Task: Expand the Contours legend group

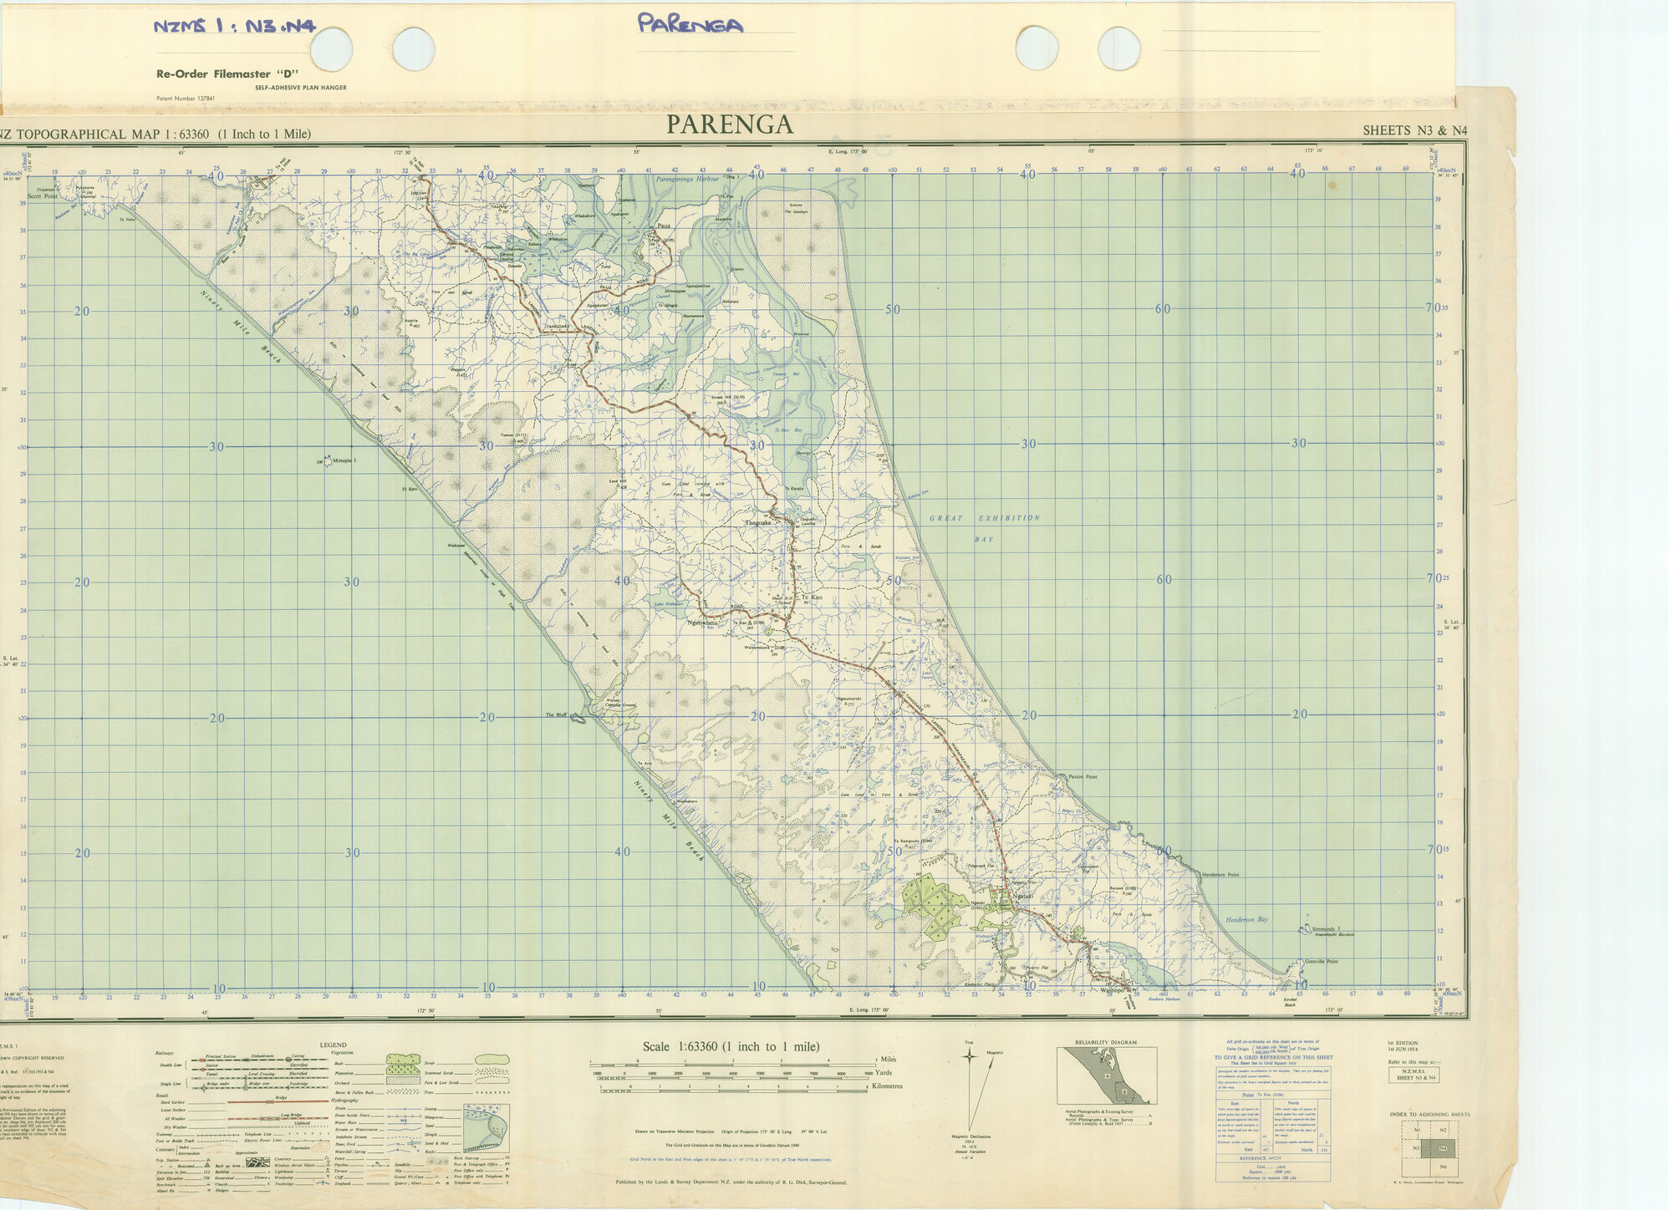Action: (x=166, y=1149)
